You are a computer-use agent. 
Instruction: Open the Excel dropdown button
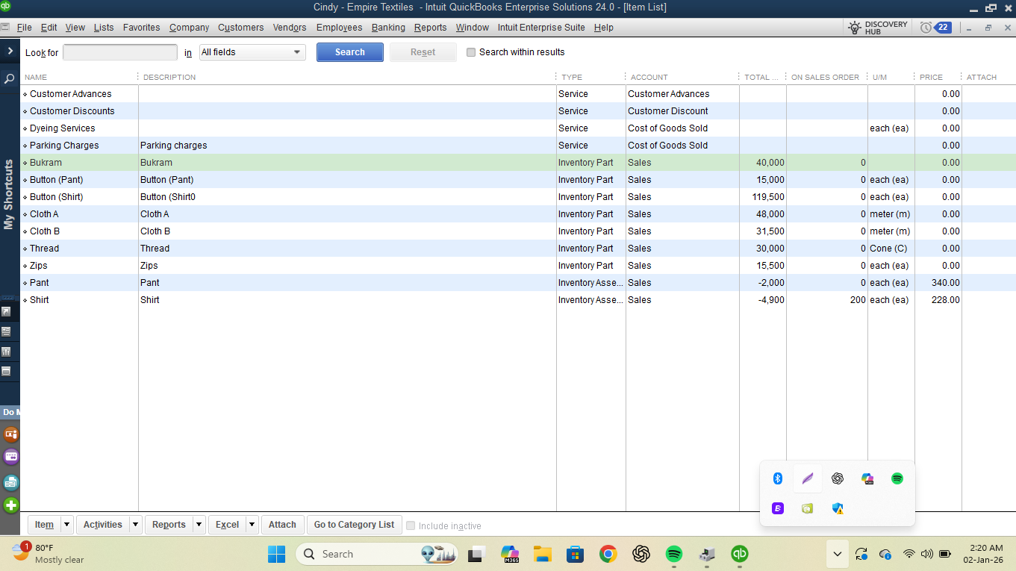point(234,525)
